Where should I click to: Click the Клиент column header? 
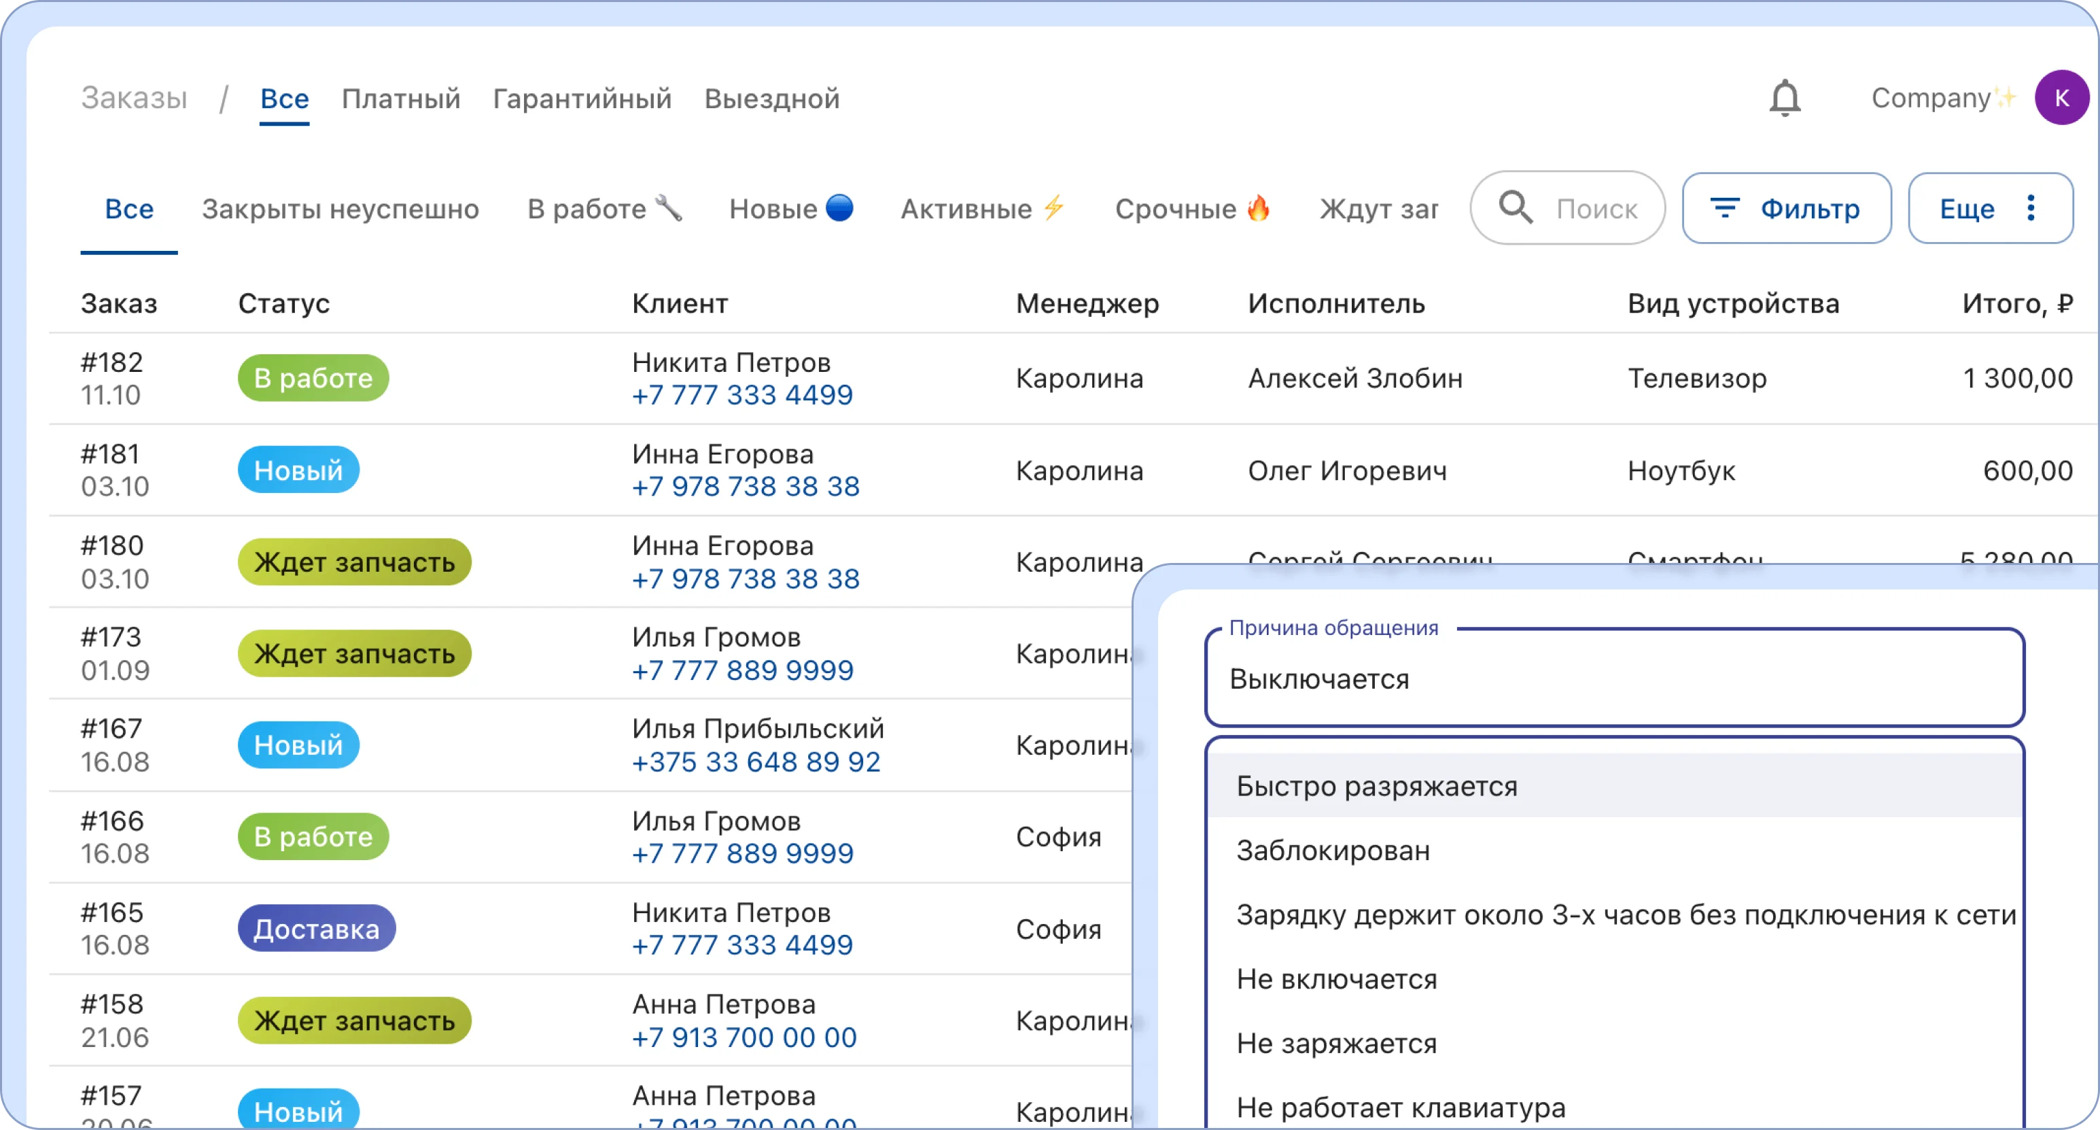coord(680,303)
